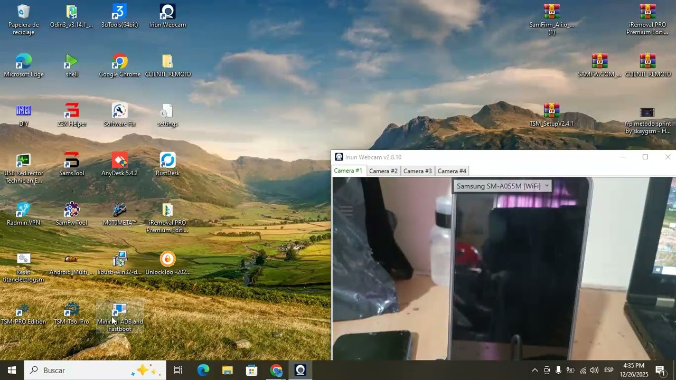
Task: Switch the ESP input language indicator
Action: pos(608,370)
